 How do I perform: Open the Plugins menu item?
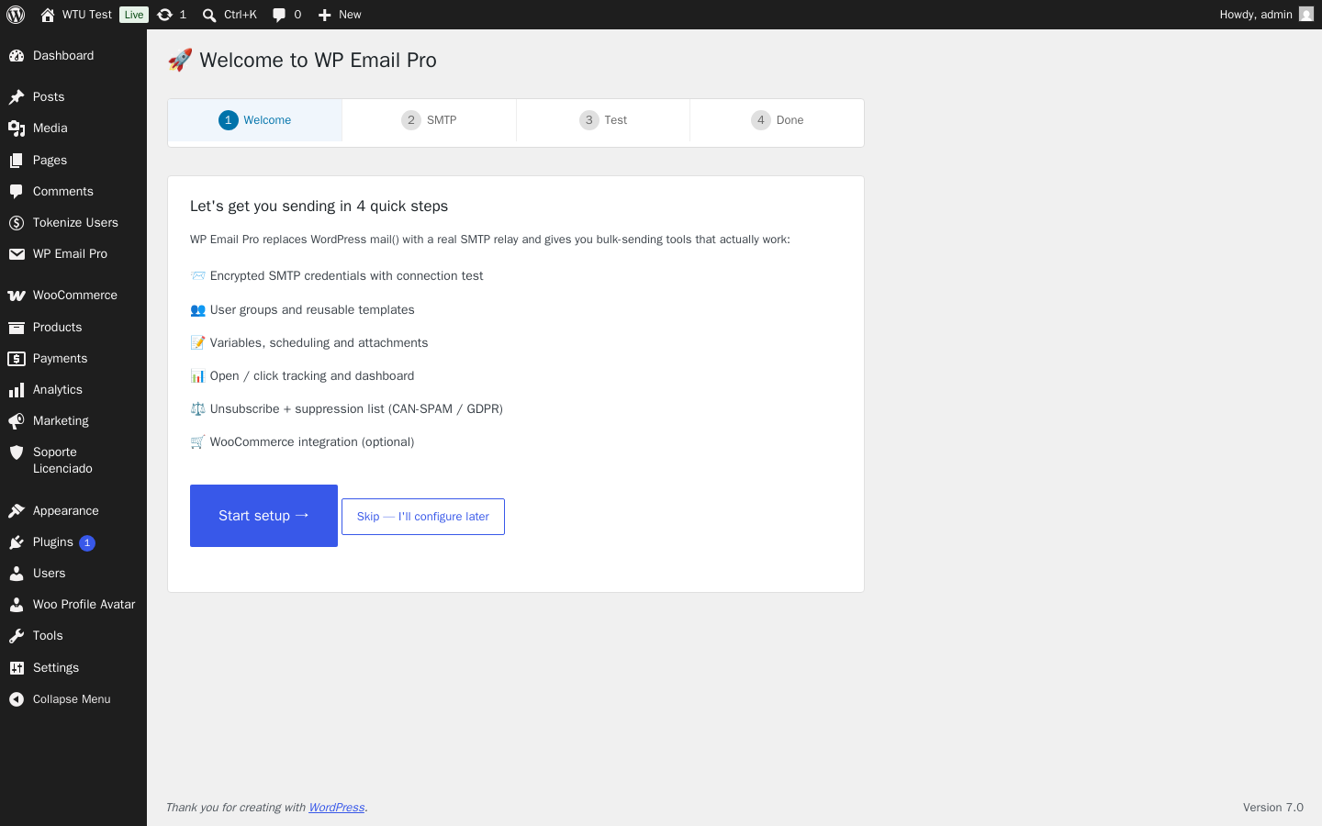[73, 542]
